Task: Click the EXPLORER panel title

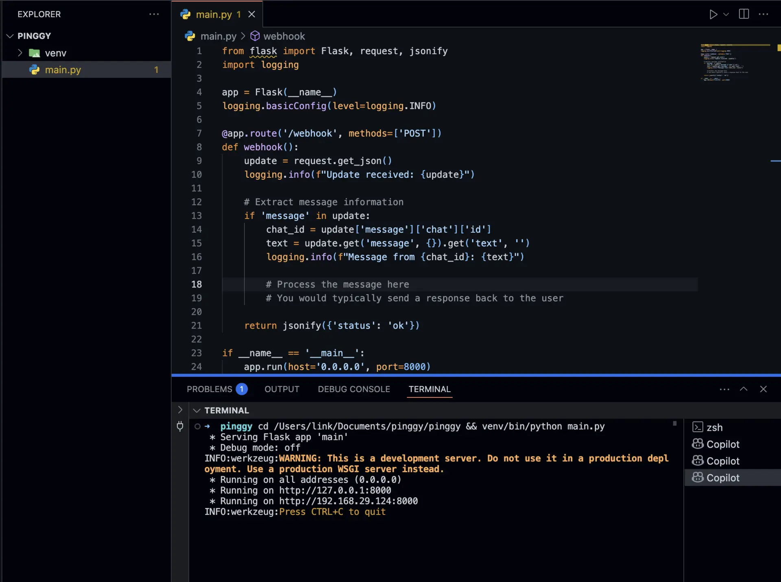Action: (39, 14)
